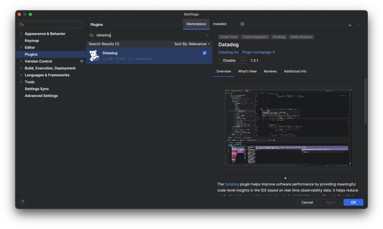Expand the Editor settings section
The image size is (383, 229).
[21, 47]
